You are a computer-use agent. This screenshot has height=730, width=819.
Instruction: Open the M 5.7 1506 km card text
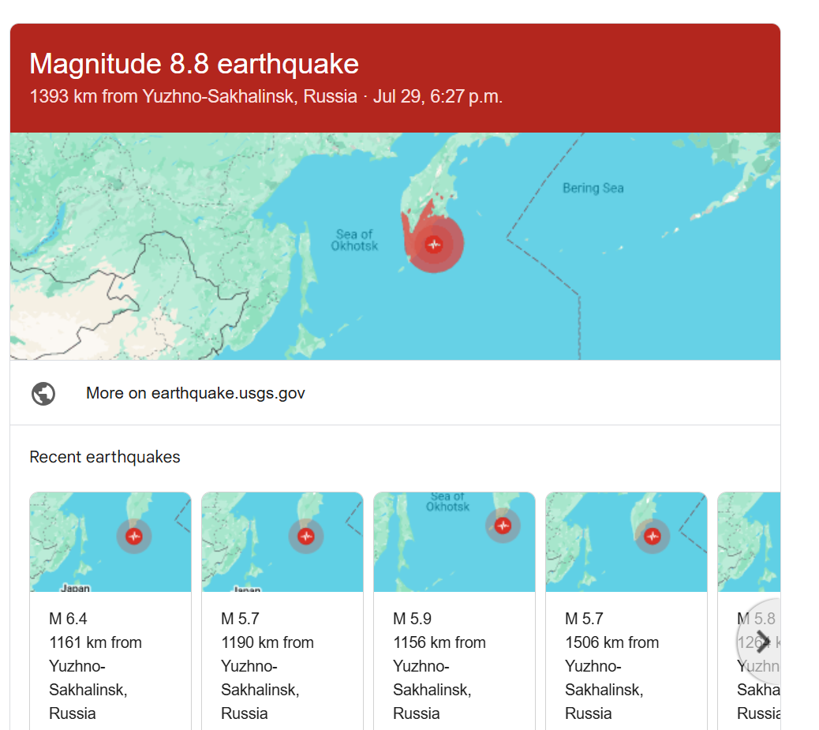tap(611, 665)
